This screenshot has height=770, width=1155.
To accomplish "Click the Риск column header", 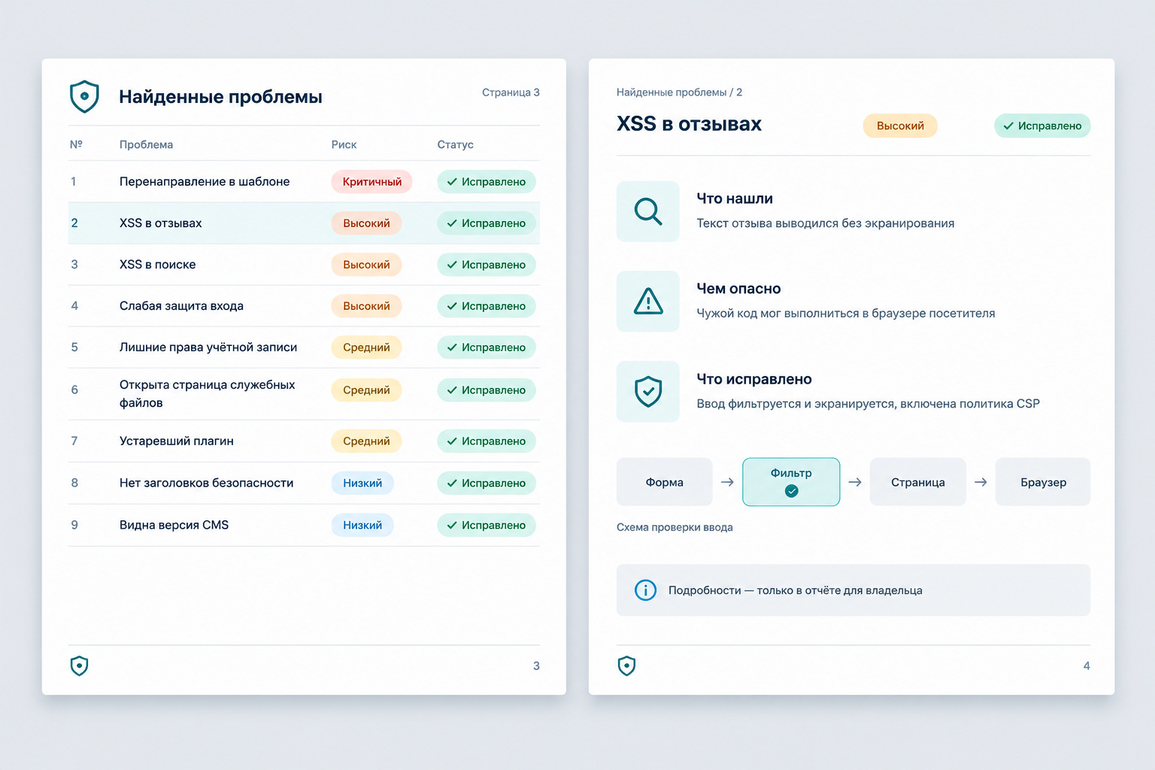I will click(344, 144).
